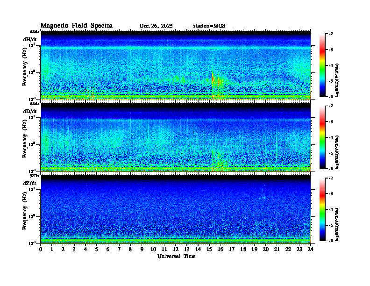Click the log(PSD) unit label beside dZ/dt colorbar
Image resolution: width=370 pixels, height=286 pixels.
click(x=337, y=224)
